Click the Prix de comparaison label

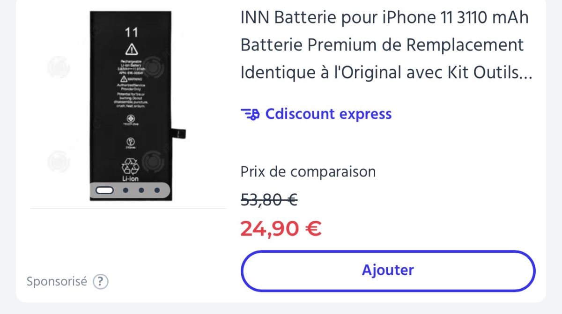307,171
